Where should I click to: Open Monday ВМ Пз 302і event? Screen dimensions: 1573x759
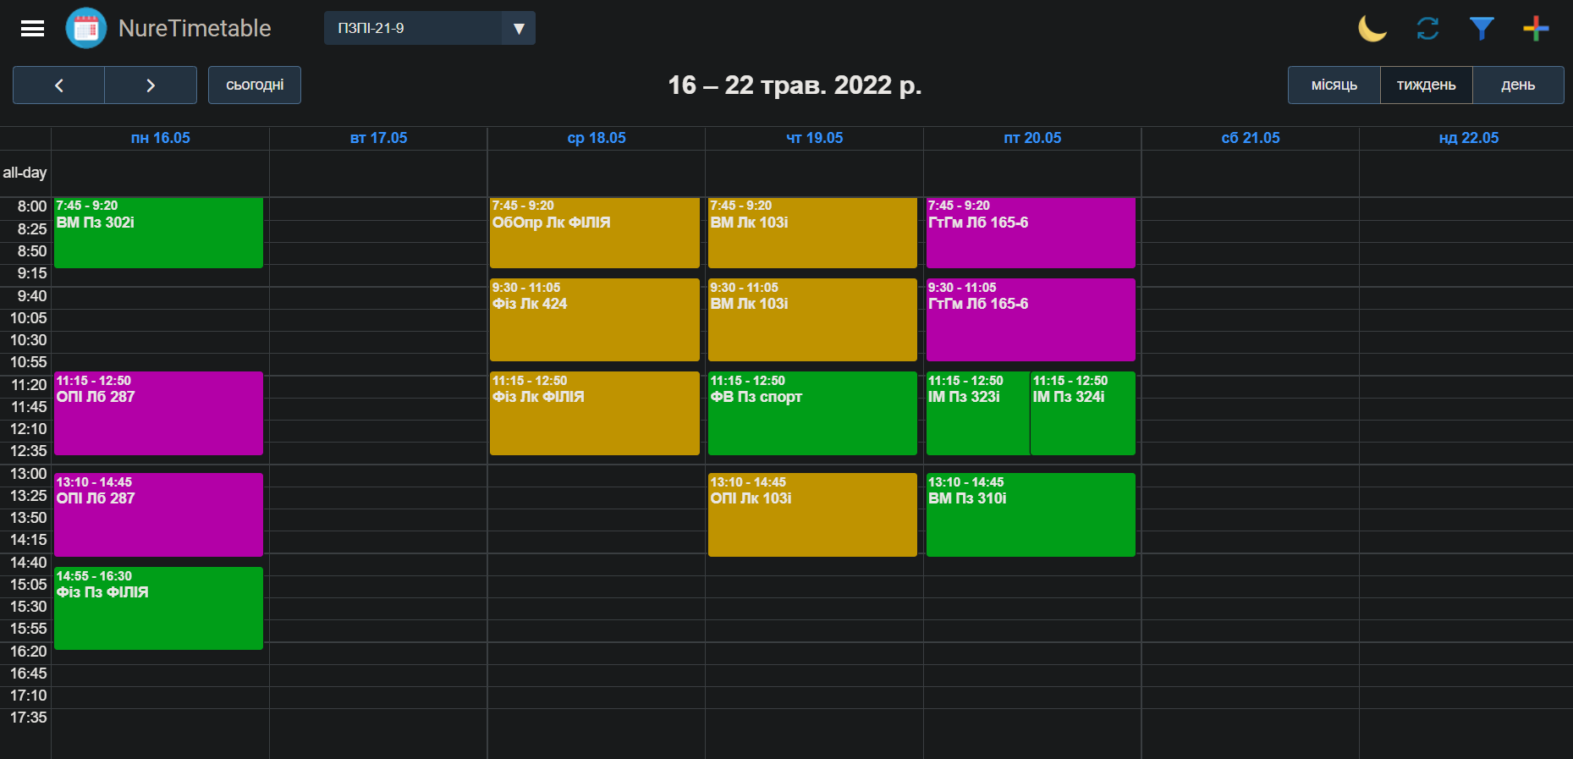click(158, 233)
